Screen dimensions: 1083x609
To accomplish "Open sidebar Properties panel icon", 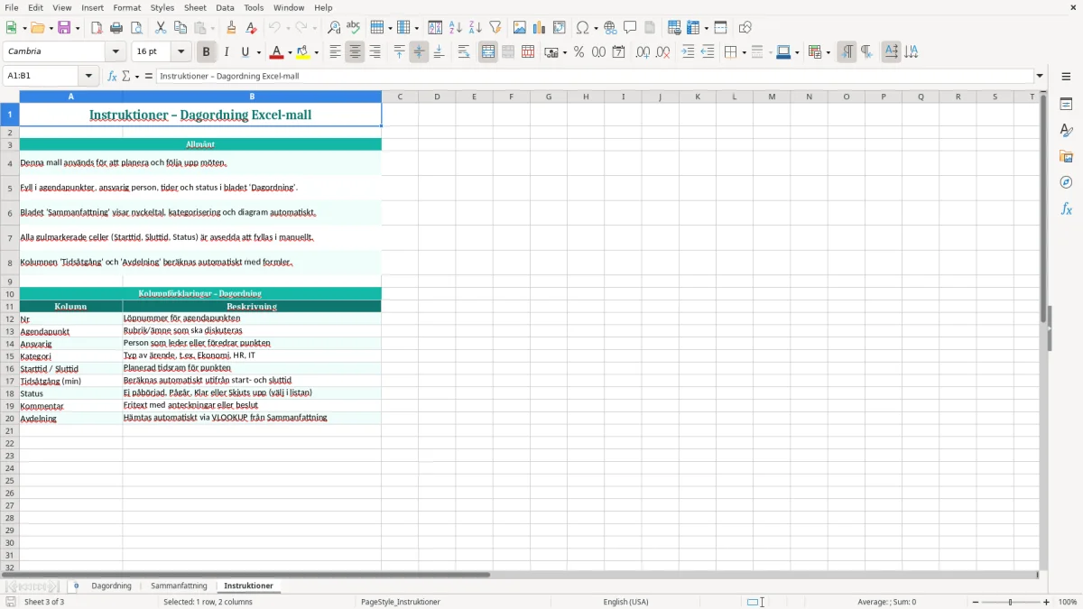I will [1066, 105].
